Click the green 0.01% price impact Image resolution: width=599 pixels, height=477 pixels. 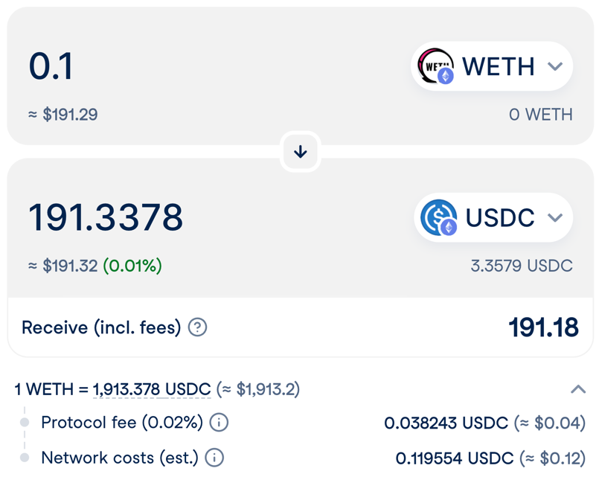click(132, 266)
